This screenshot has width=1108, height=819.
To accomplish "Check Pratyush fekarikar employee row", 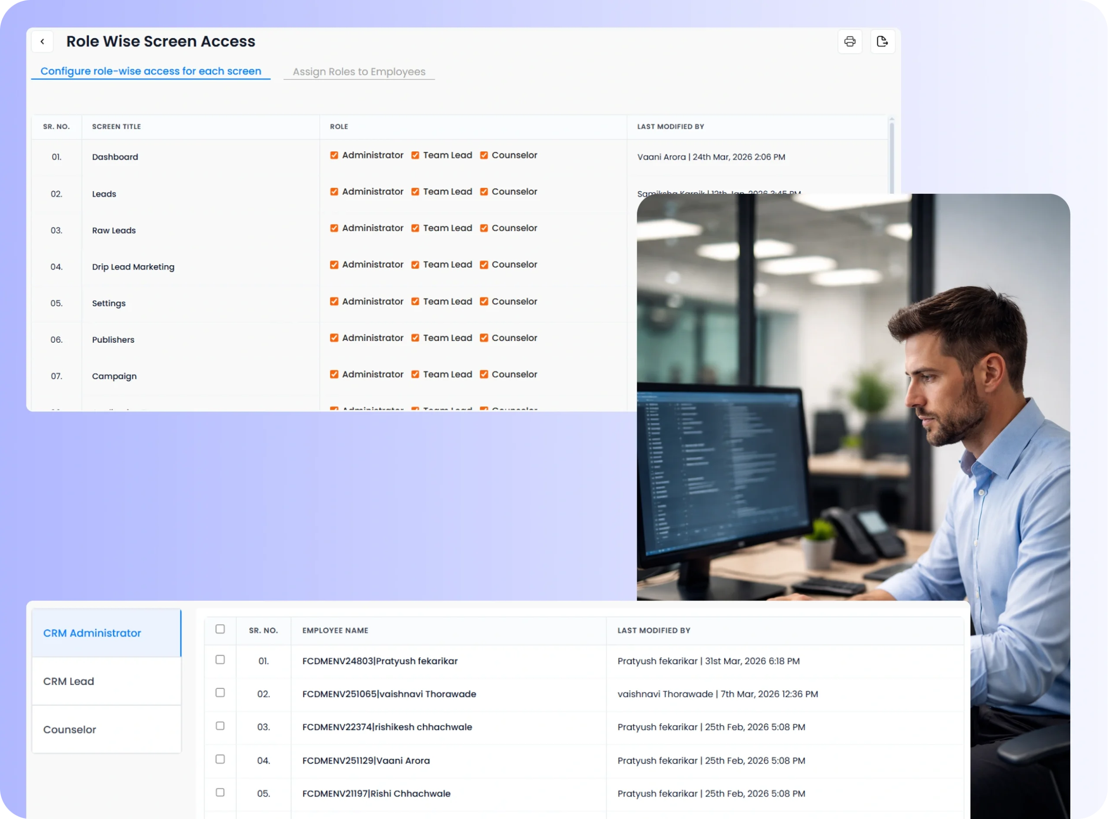I will point(220,660).
